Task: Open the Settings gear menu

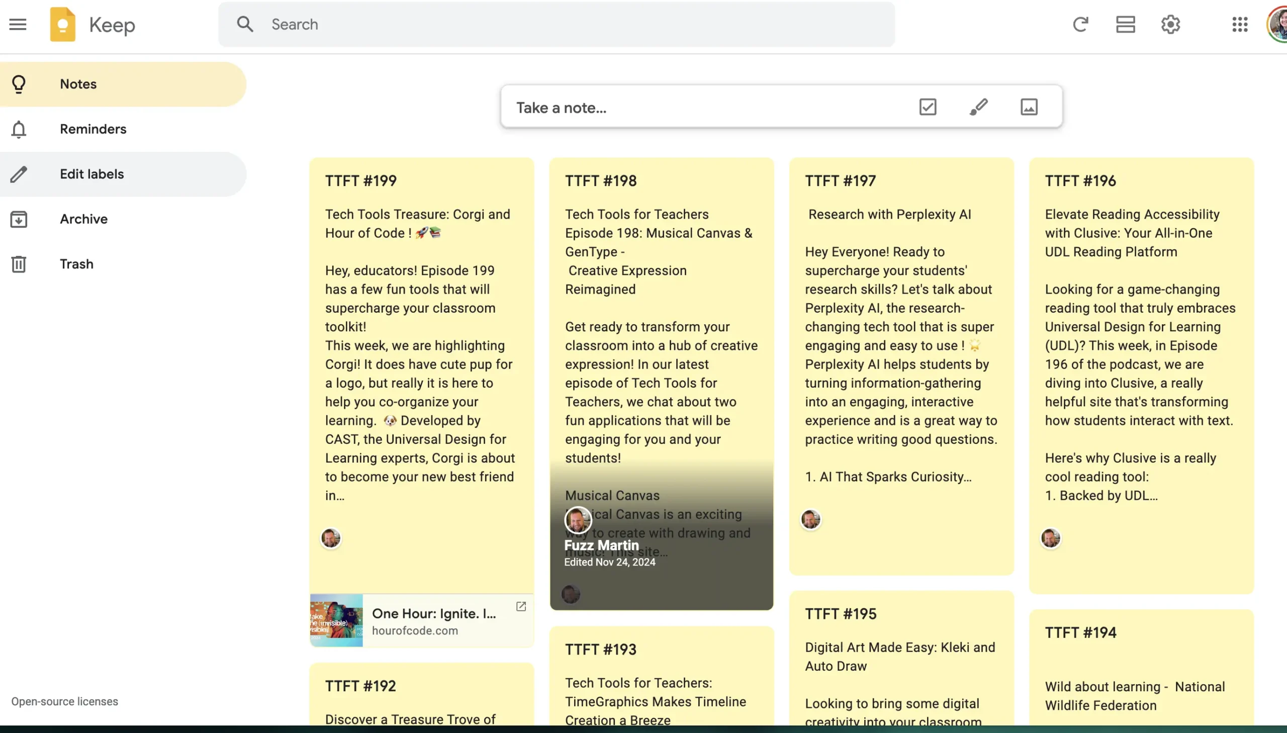Action: pyautogui.click(x=1170, y=24)
